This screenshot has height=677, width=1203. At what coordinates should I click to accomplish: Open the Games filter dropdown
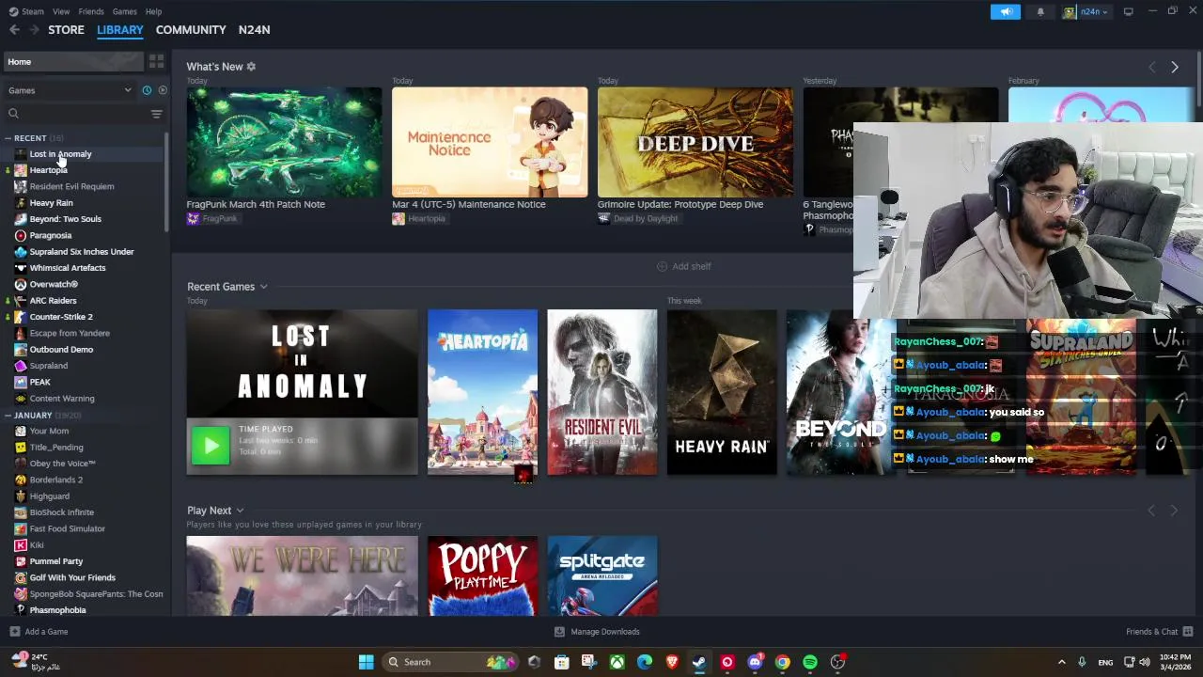70,90
